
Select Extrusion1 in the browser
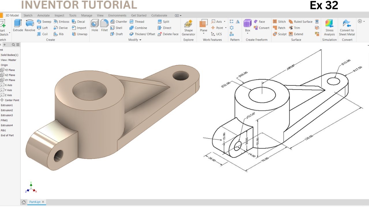coord(7,105)
